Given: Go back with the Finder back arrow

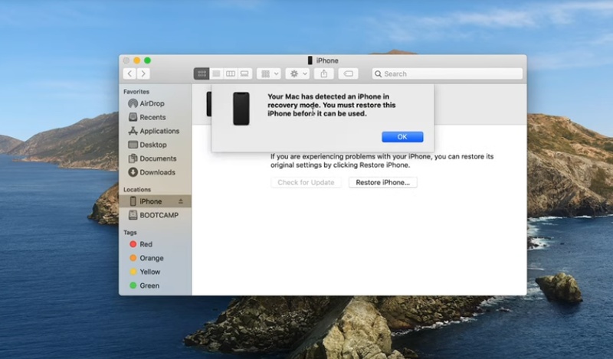Looking at the screenshot, I should pyautogui.click(x=129, y=73).
